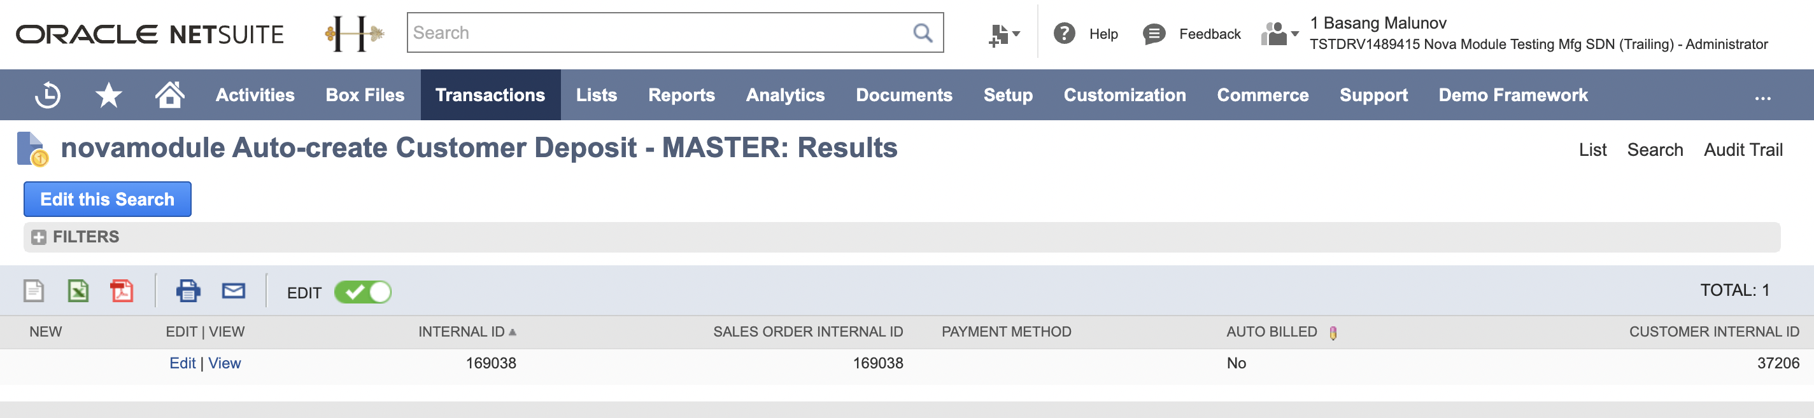Click the SALES ORDER INTERNAL ID header

coord(808,331)
